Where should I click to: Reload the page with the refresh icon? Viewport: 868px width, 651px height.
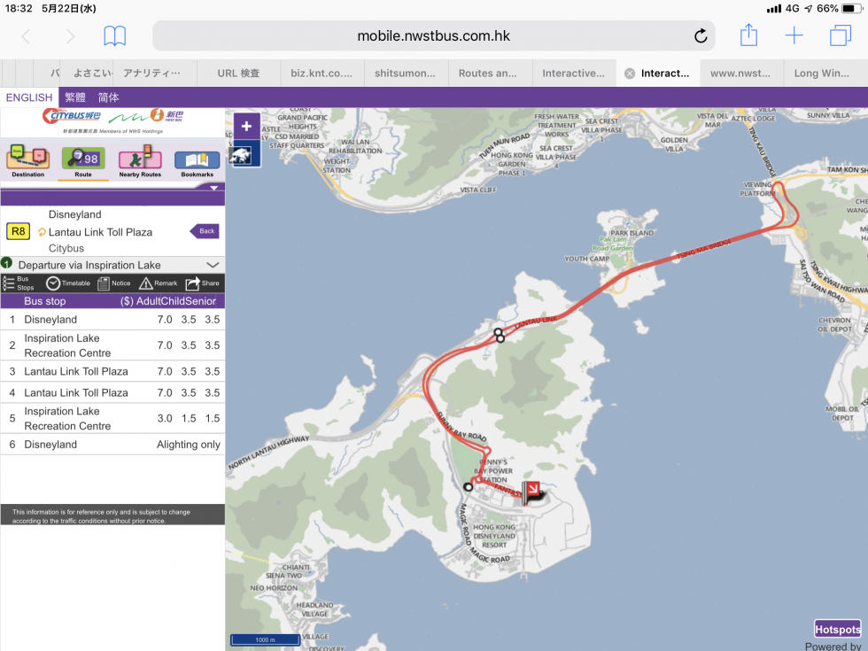(701, 36)
